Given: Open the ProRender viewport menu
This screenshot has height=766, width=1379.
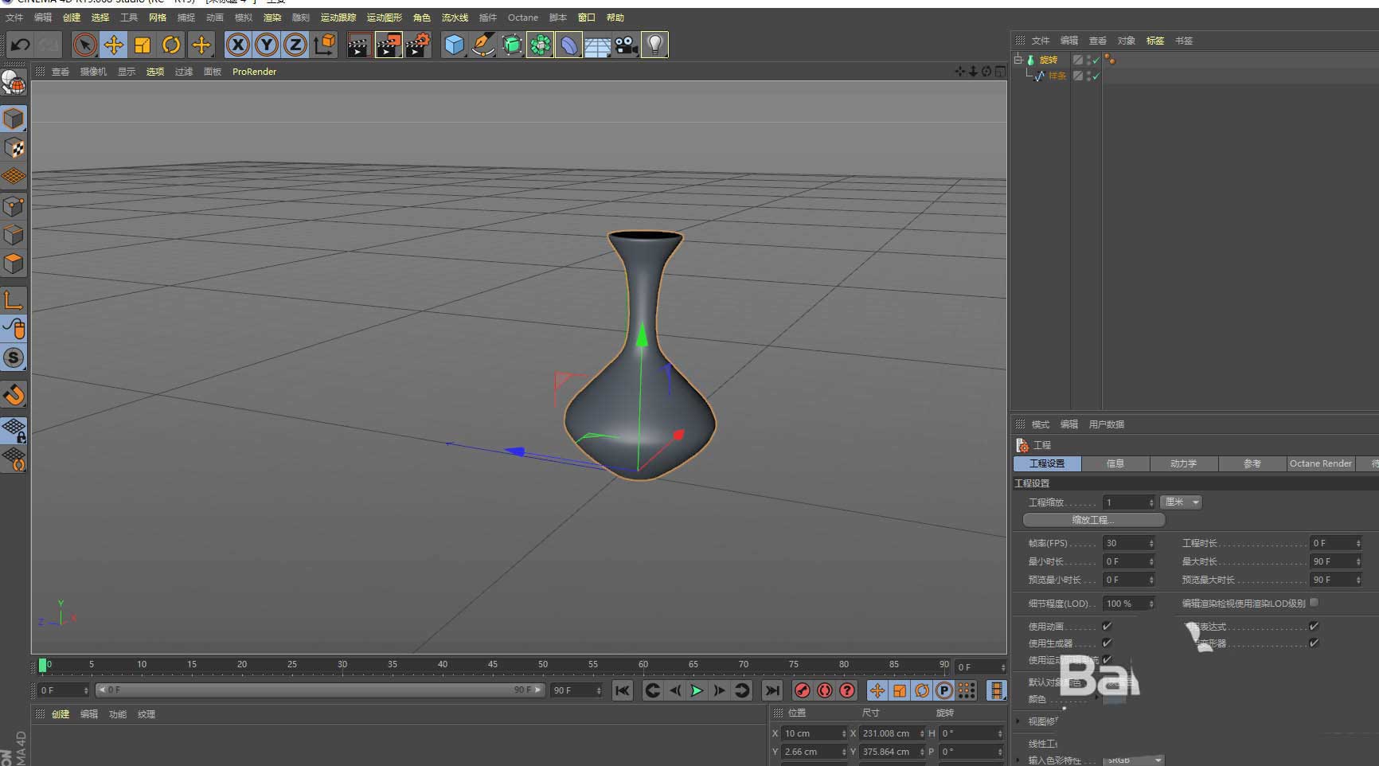Looking at the screenshot, I should (x=254, y=72).
